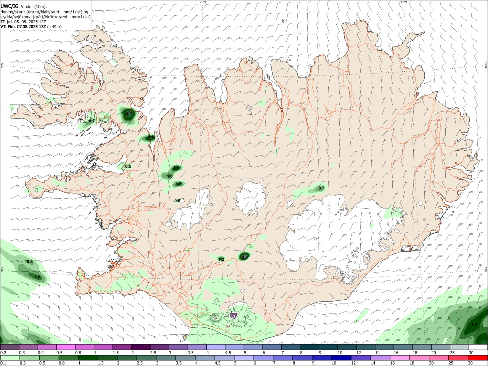Select top scale swatch starting at 6
Viewport: 488px width, 366px height.
click(272, 347)
